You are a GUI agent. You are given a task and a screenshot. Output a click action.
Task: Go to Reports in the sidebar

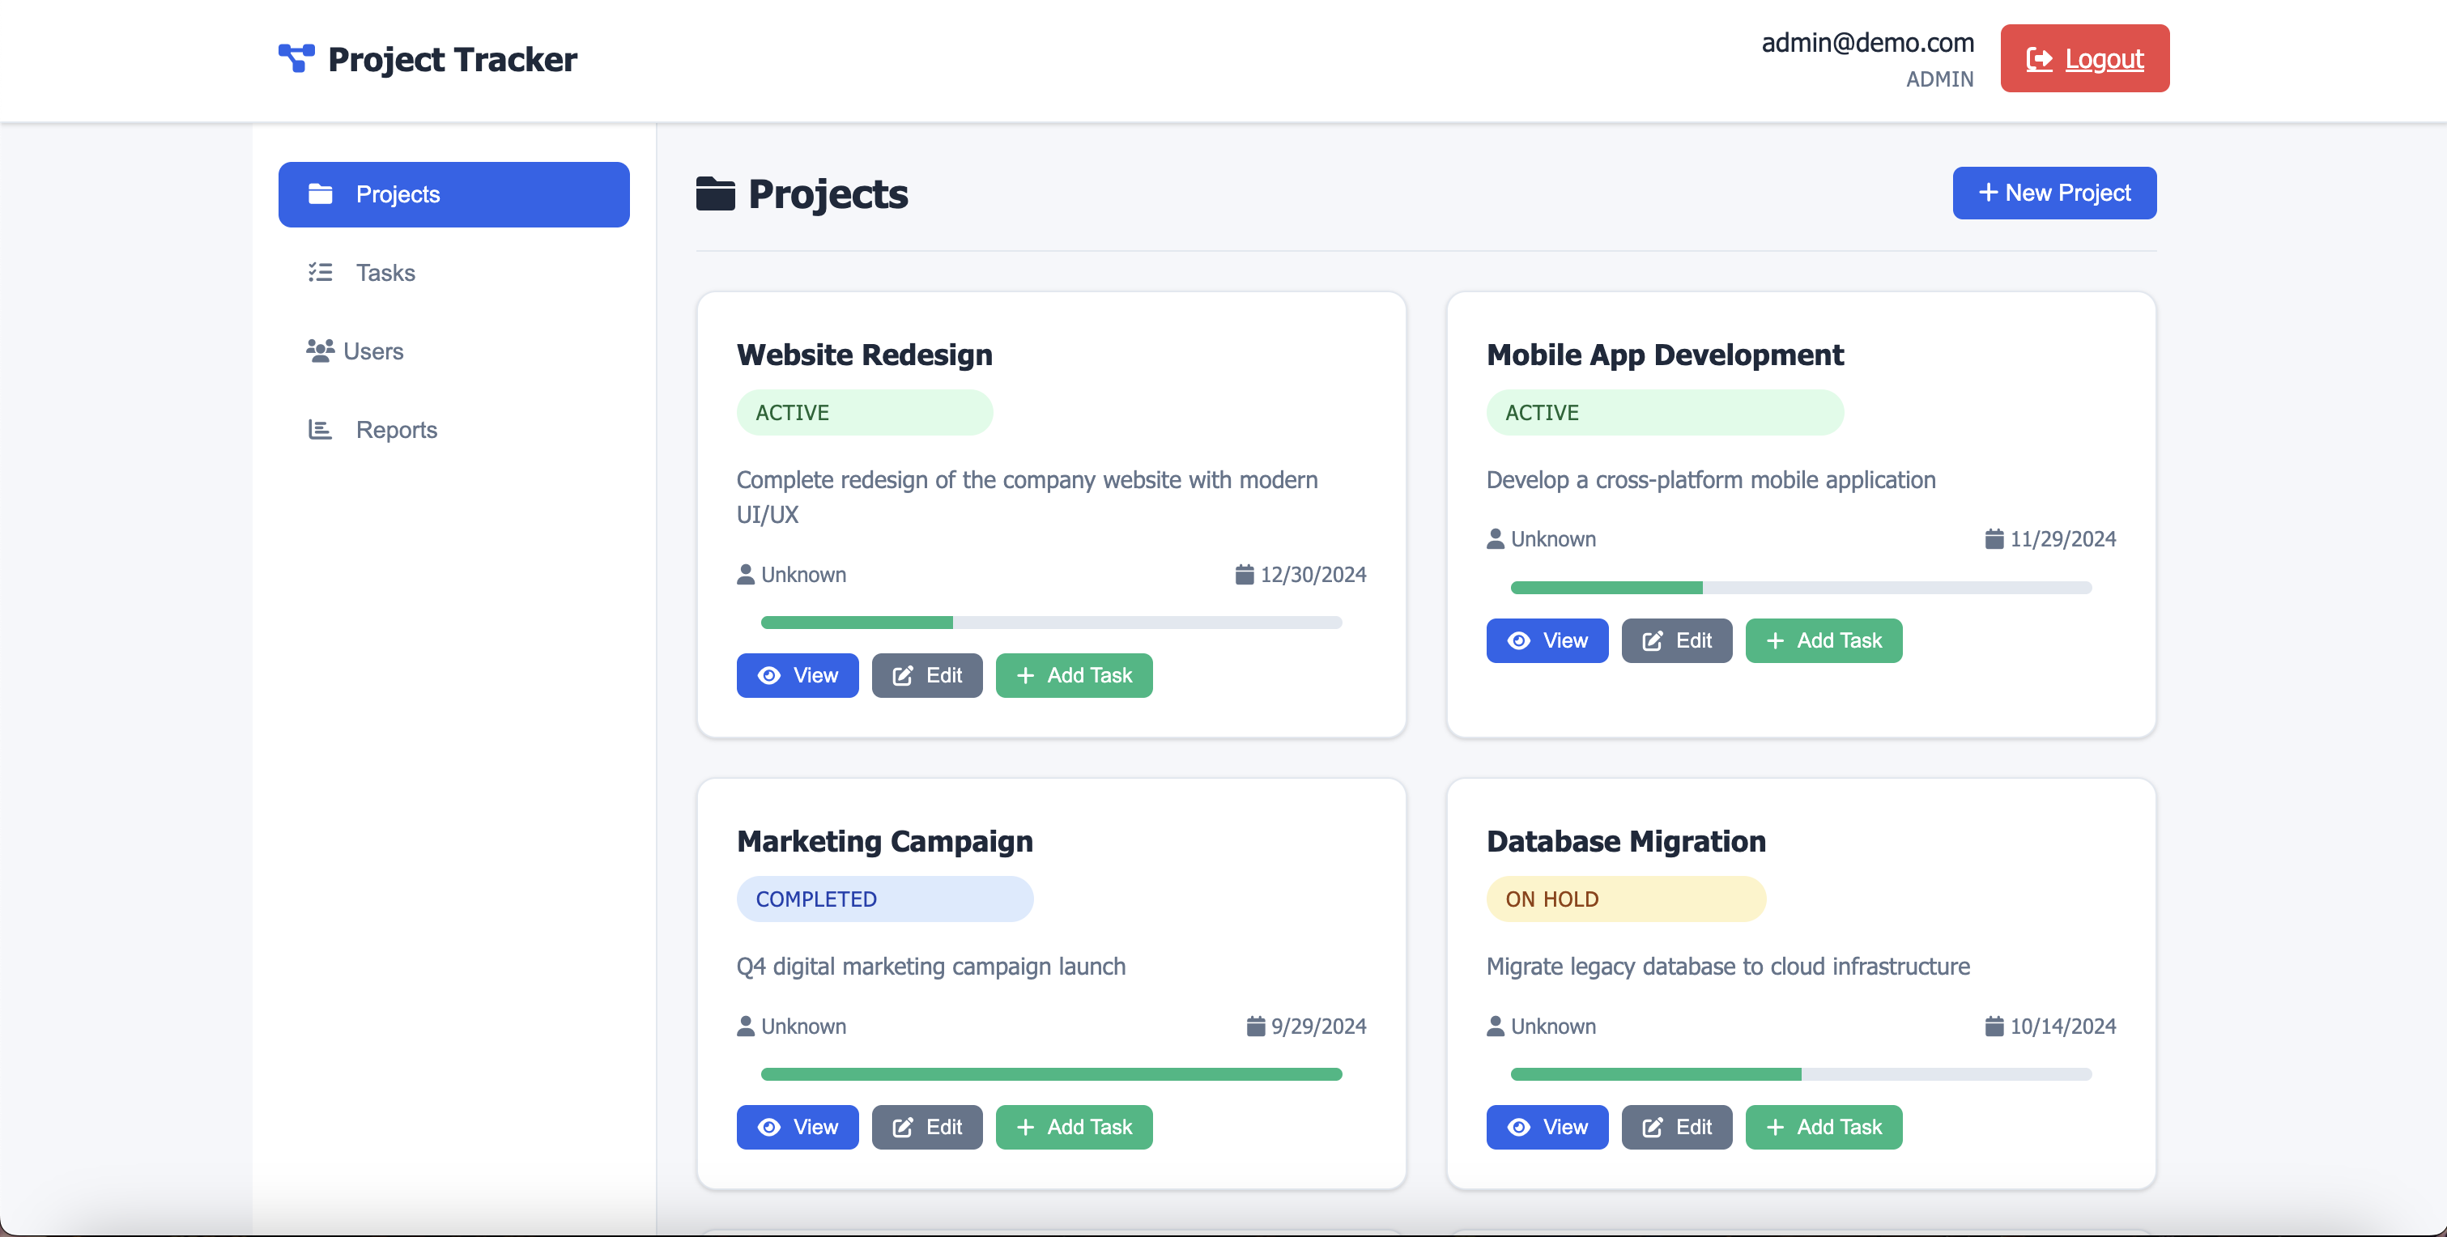[396, 429]
